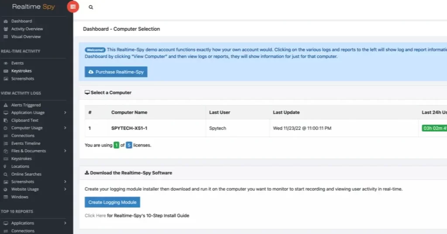
Task: Select Keystrokes under Real-Time Activity
Action: coord(21,71)
